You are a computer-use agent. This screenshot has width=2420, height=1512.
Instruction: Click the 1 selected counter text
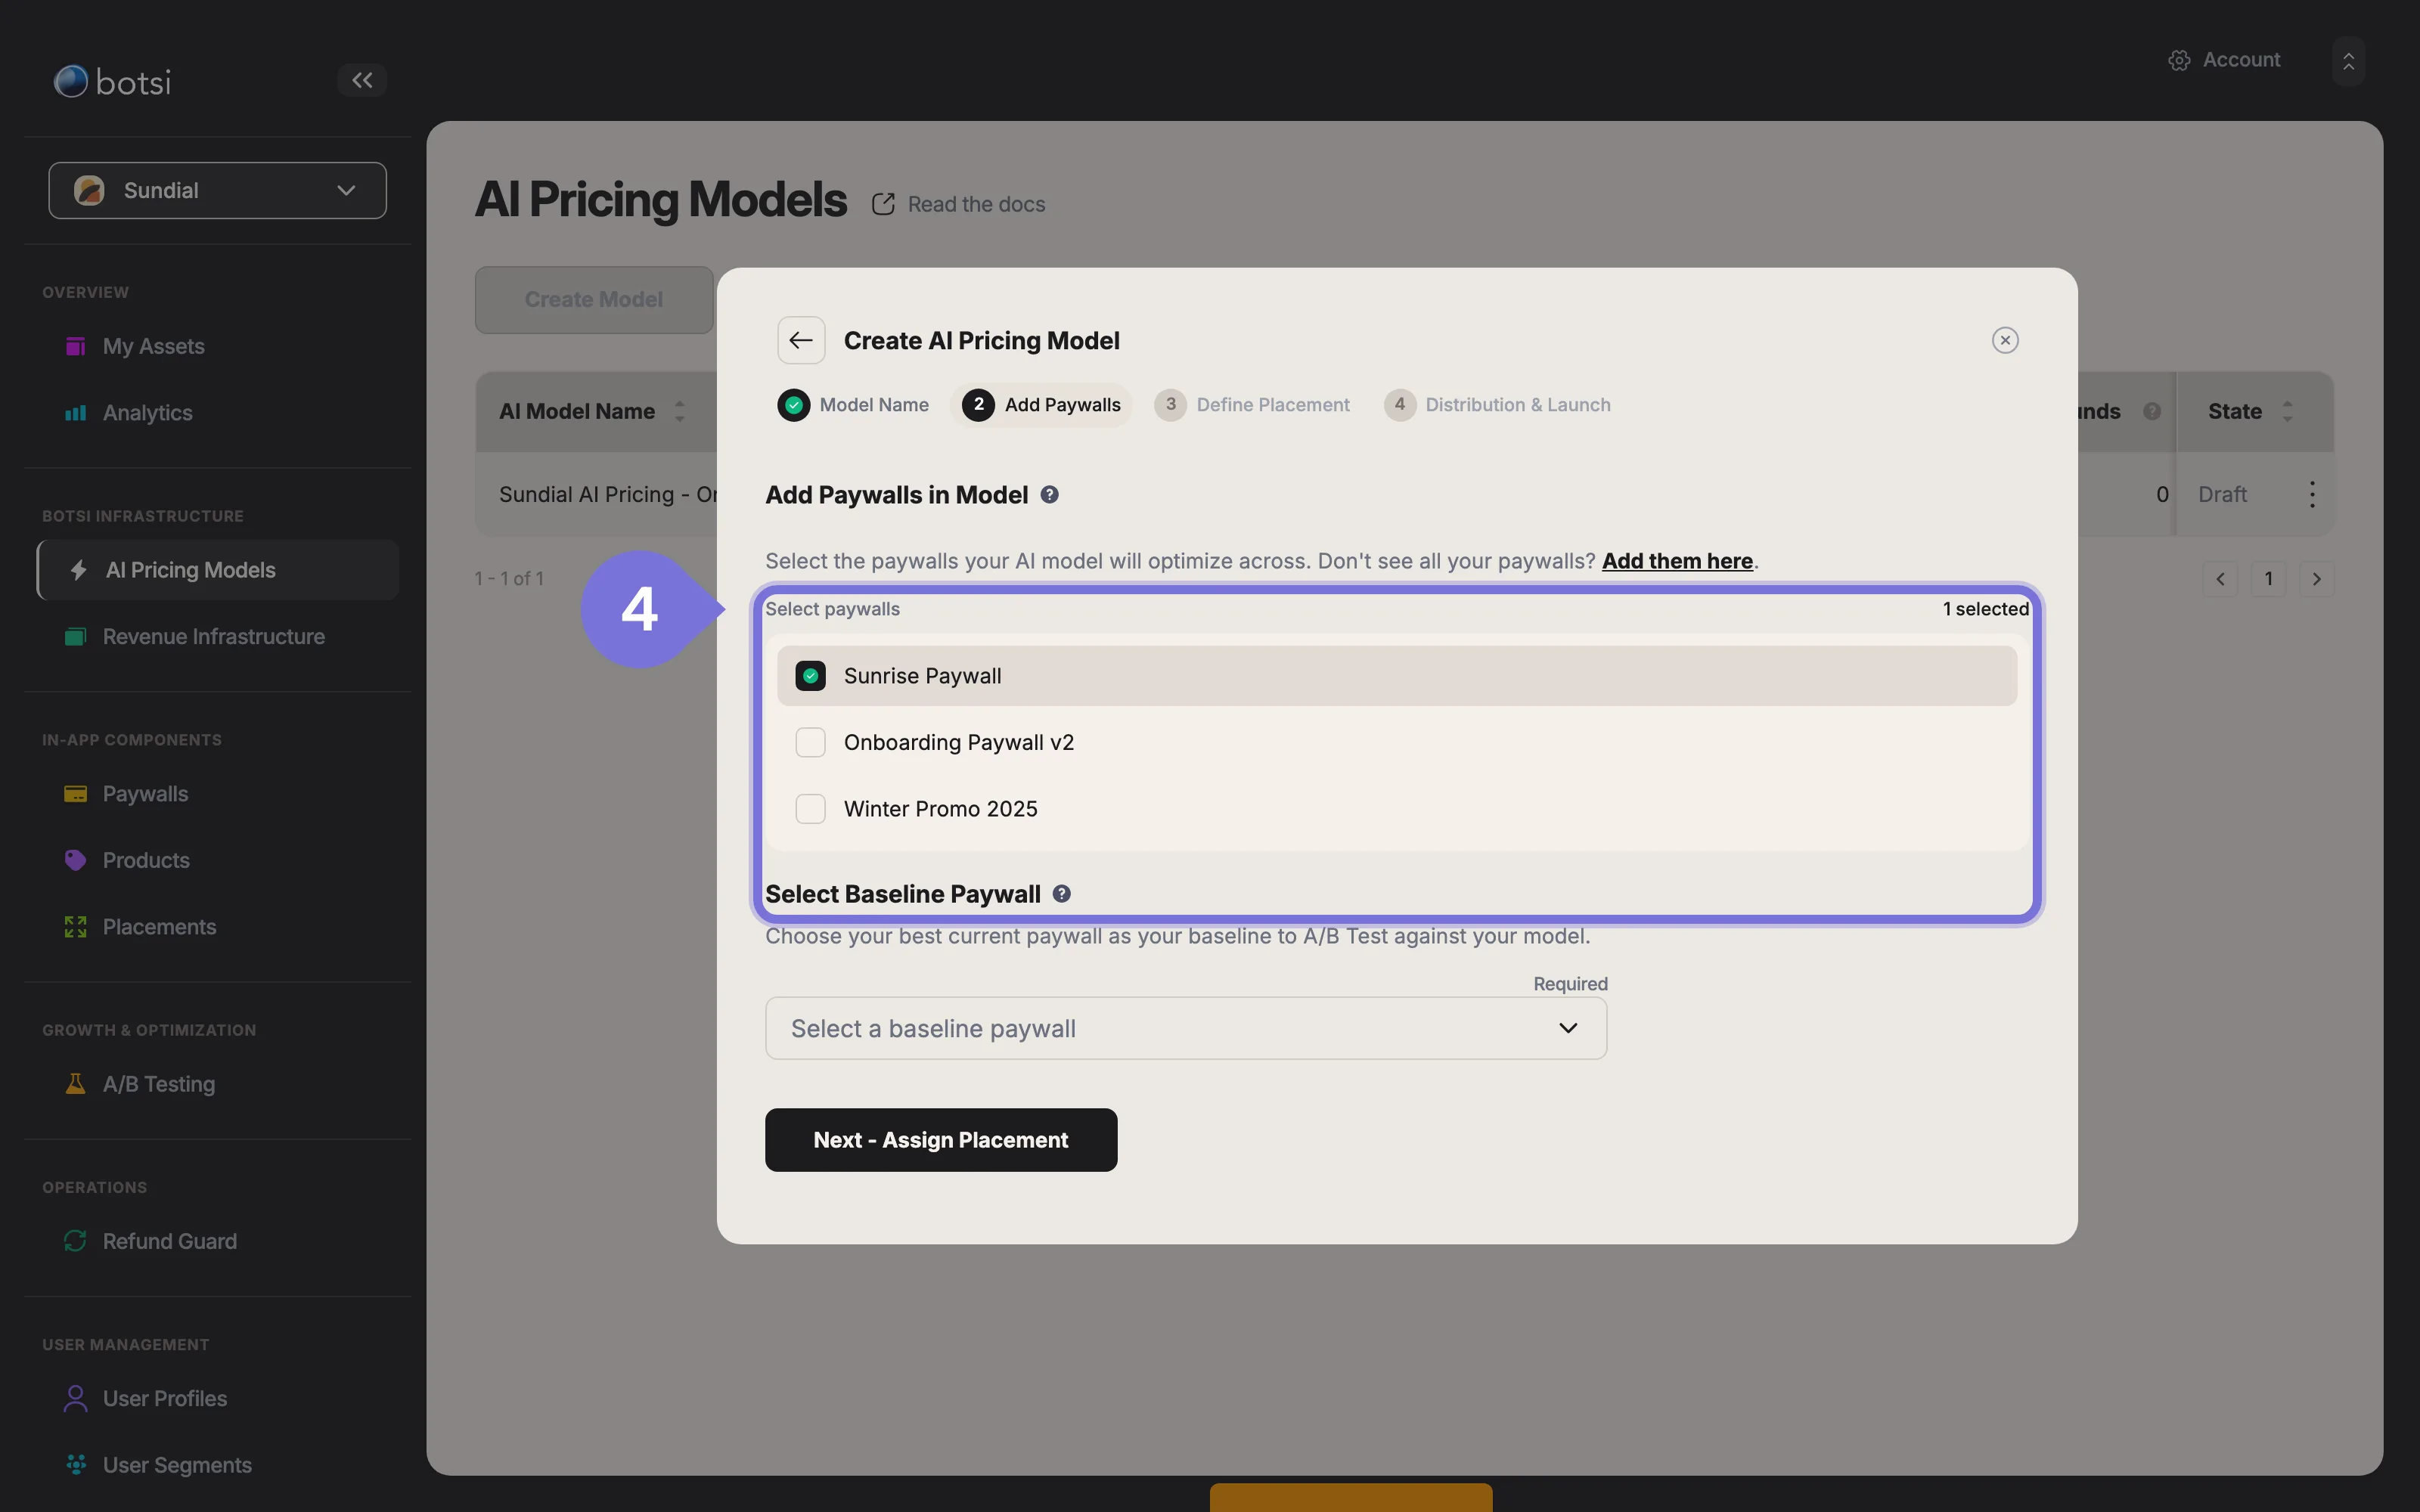[1985, 609]
